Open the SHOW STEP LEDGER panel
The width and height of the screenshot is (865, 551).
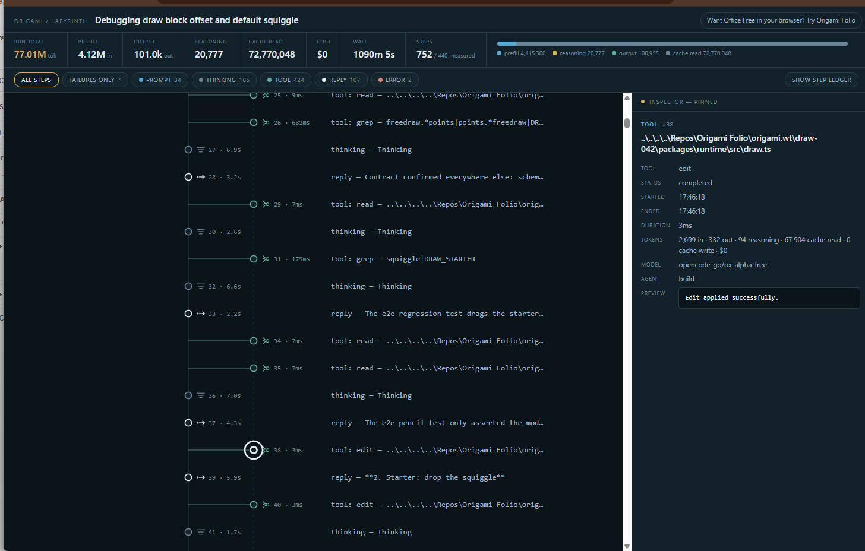(821, 80)
